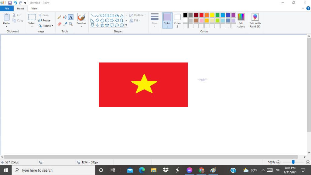Choose the Diamond shape
This screenshot has width=311, height=175.
97,20
